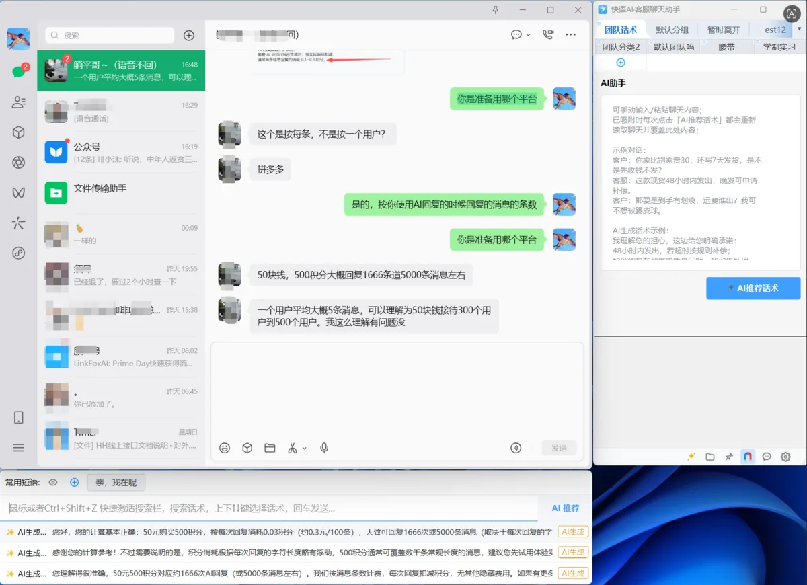Click the chat message input area

tap(397, 390)
